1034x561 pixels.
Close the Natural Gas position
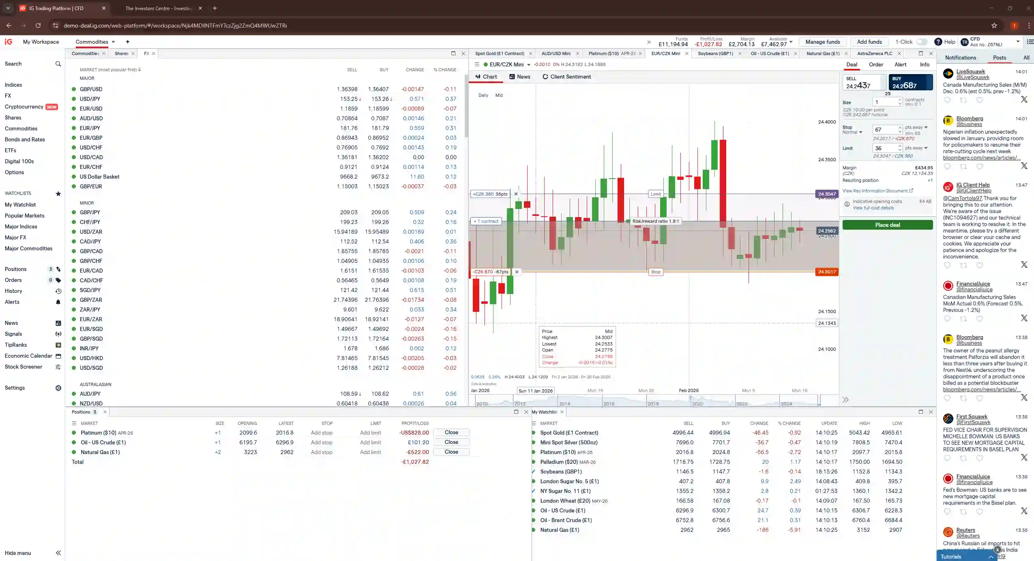coord(452,452)
